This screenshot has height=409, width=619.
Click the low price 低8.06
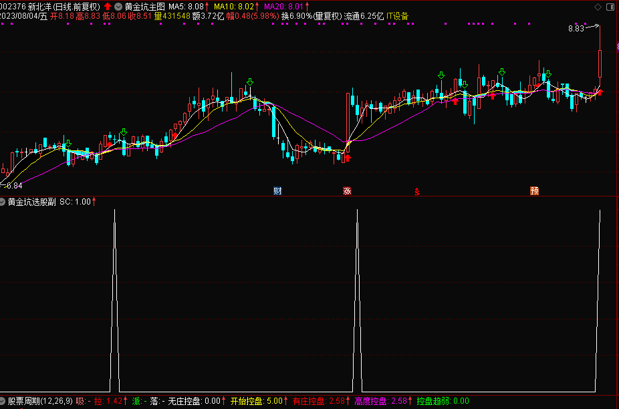[x=114, y=16]
